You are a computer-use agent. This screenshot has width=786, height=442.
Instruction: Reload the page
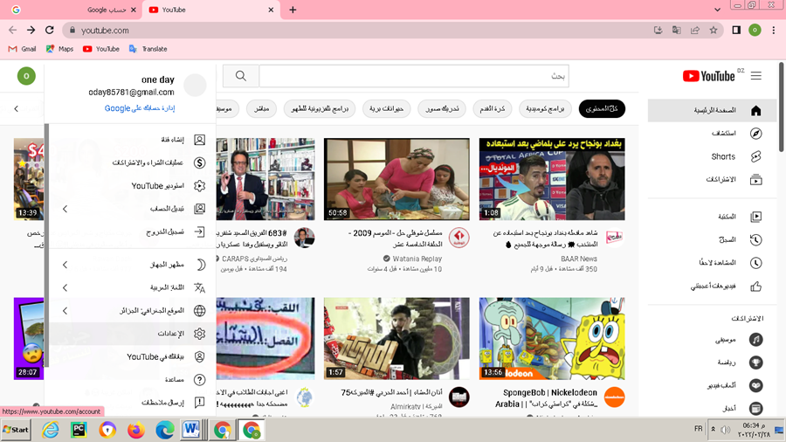point(50,30)
